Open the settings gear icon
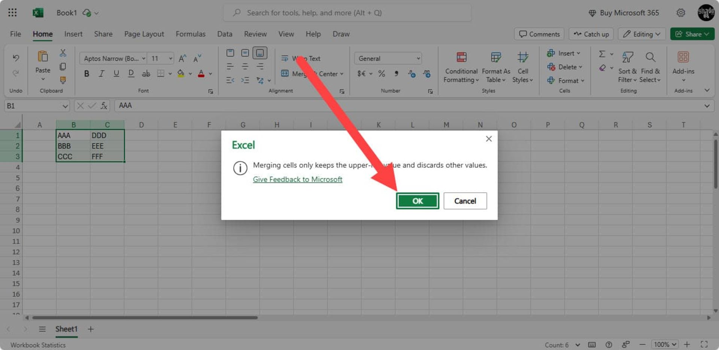The image size is (719, 350). 680,13
